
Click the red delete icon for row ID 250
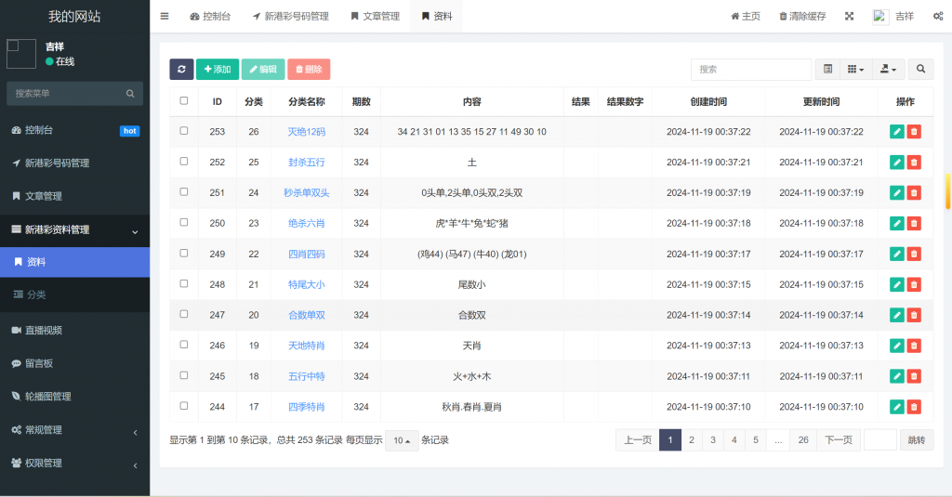(914, 224)
